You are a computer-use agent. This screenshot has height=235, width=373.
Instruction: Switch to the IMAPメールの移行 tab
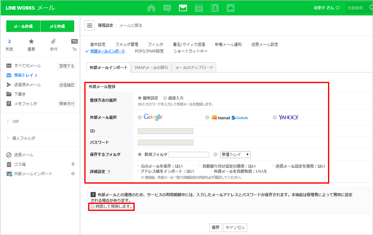tap(151, 68)
